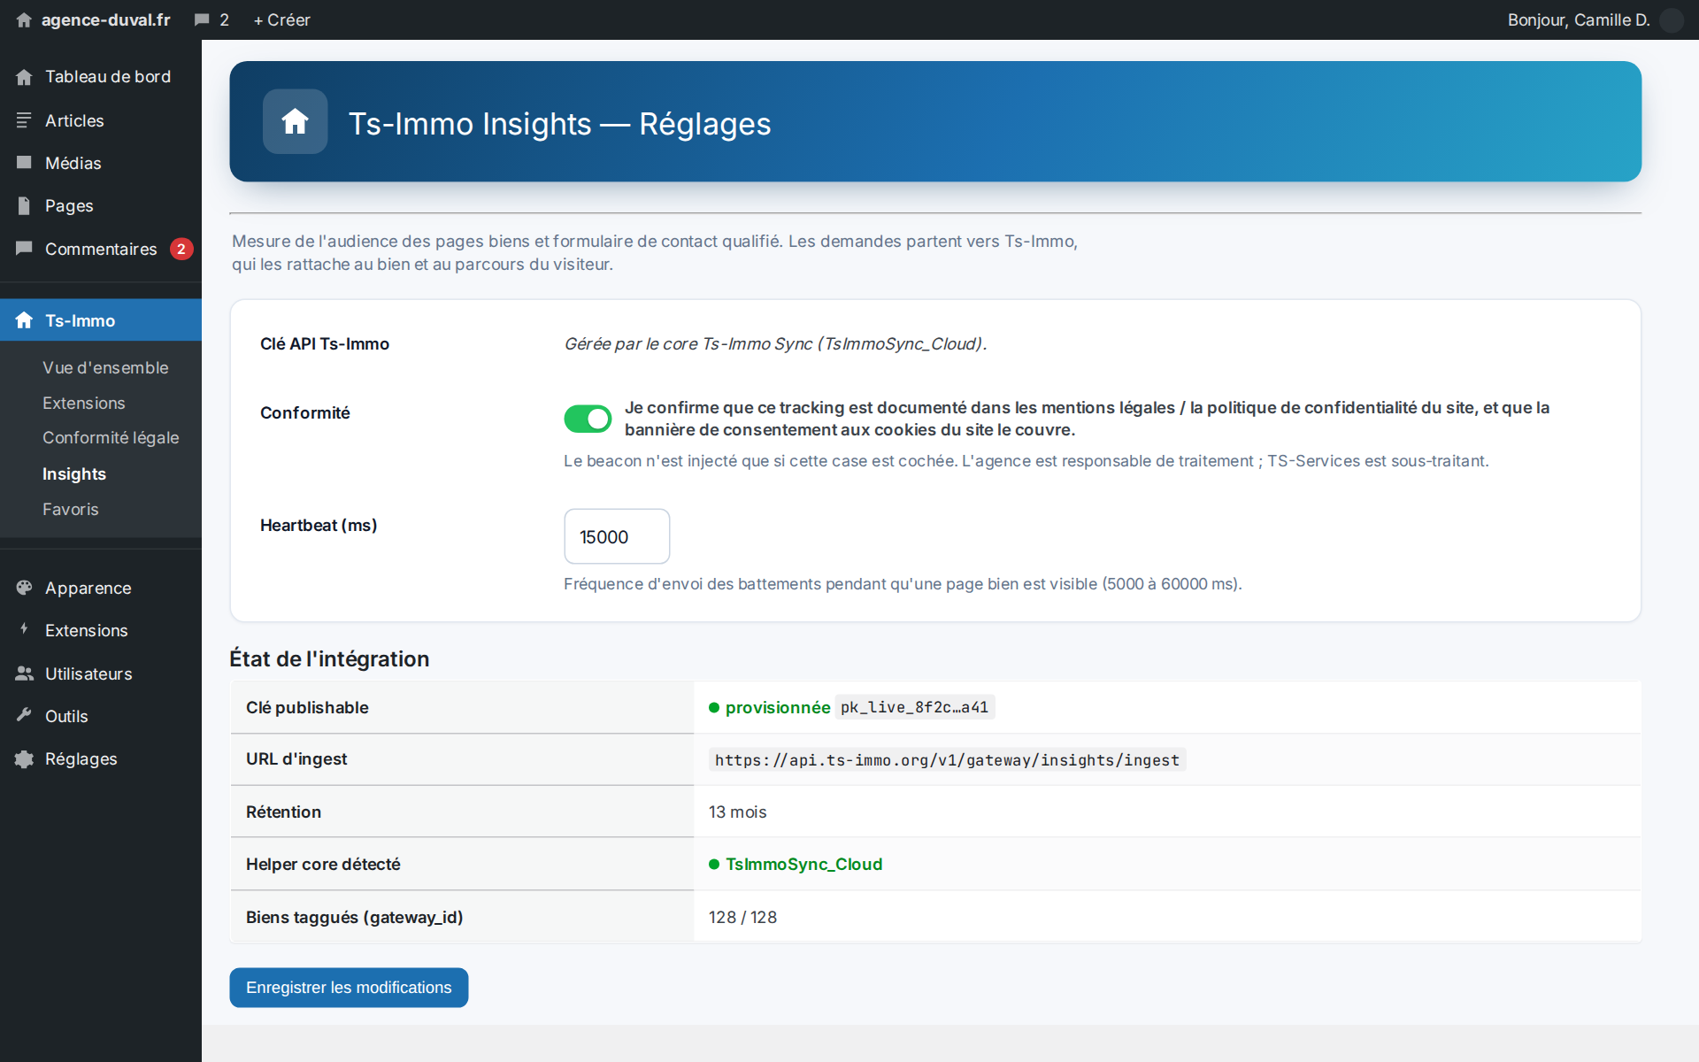Viewport: 1699px width, 1062px height.
Task: Open the Médias menu label
Action: [73, 163]
